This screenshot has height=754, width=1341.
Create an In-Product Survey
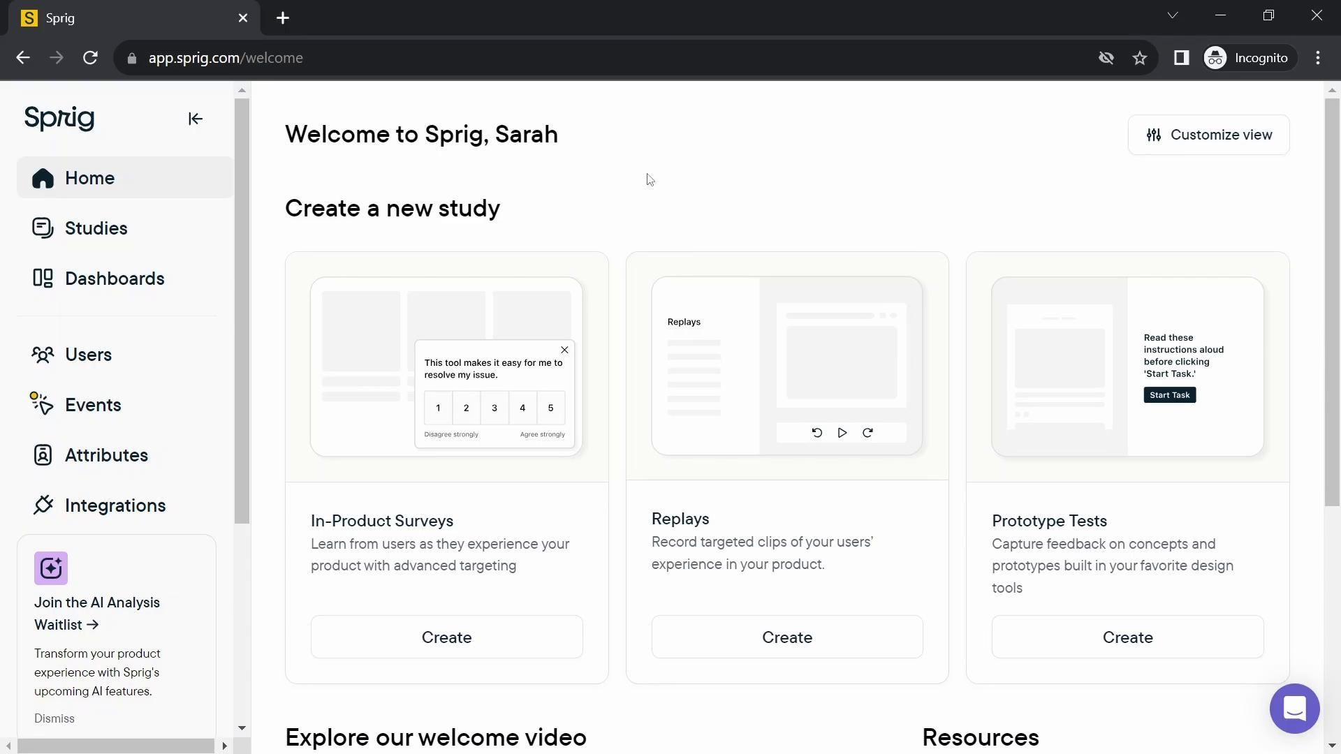coord(446,637)
